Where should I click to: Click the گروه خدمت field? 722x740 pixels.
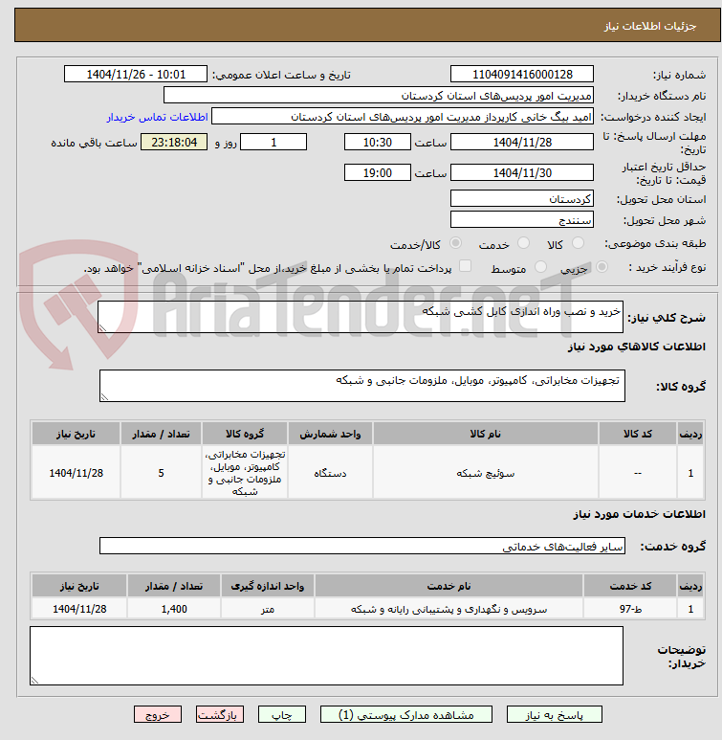coord(362,546)
